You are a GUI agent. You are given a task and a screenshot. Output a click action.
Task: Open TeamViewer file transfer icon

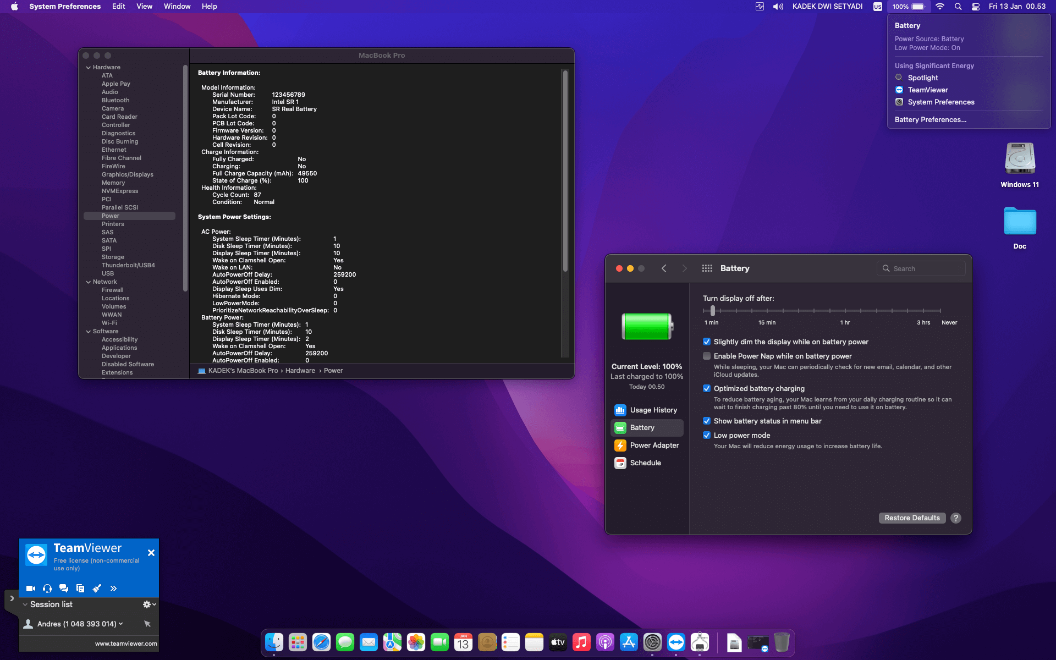pyautogui.click(x=80, y=588)
